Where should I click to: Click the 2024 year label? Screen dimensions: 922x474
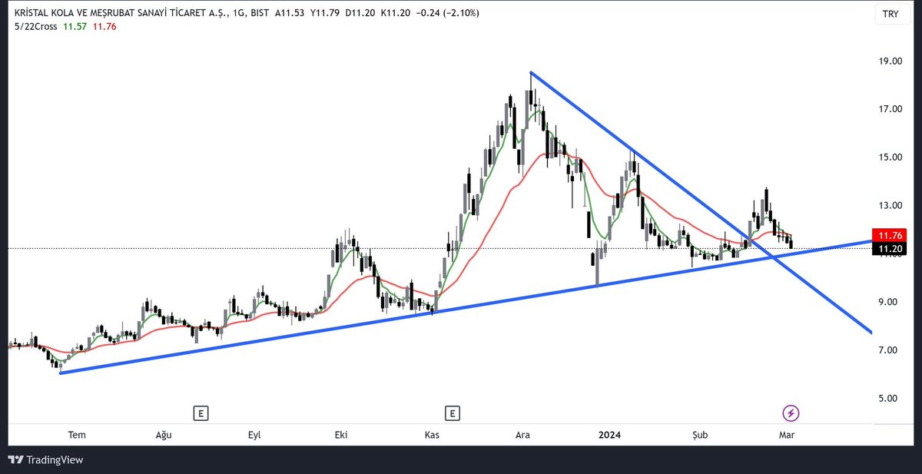click(609, 435)
